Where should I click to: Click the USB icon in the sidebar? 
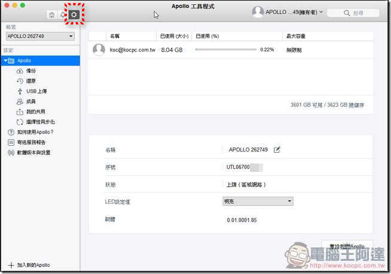coord(20,91)
